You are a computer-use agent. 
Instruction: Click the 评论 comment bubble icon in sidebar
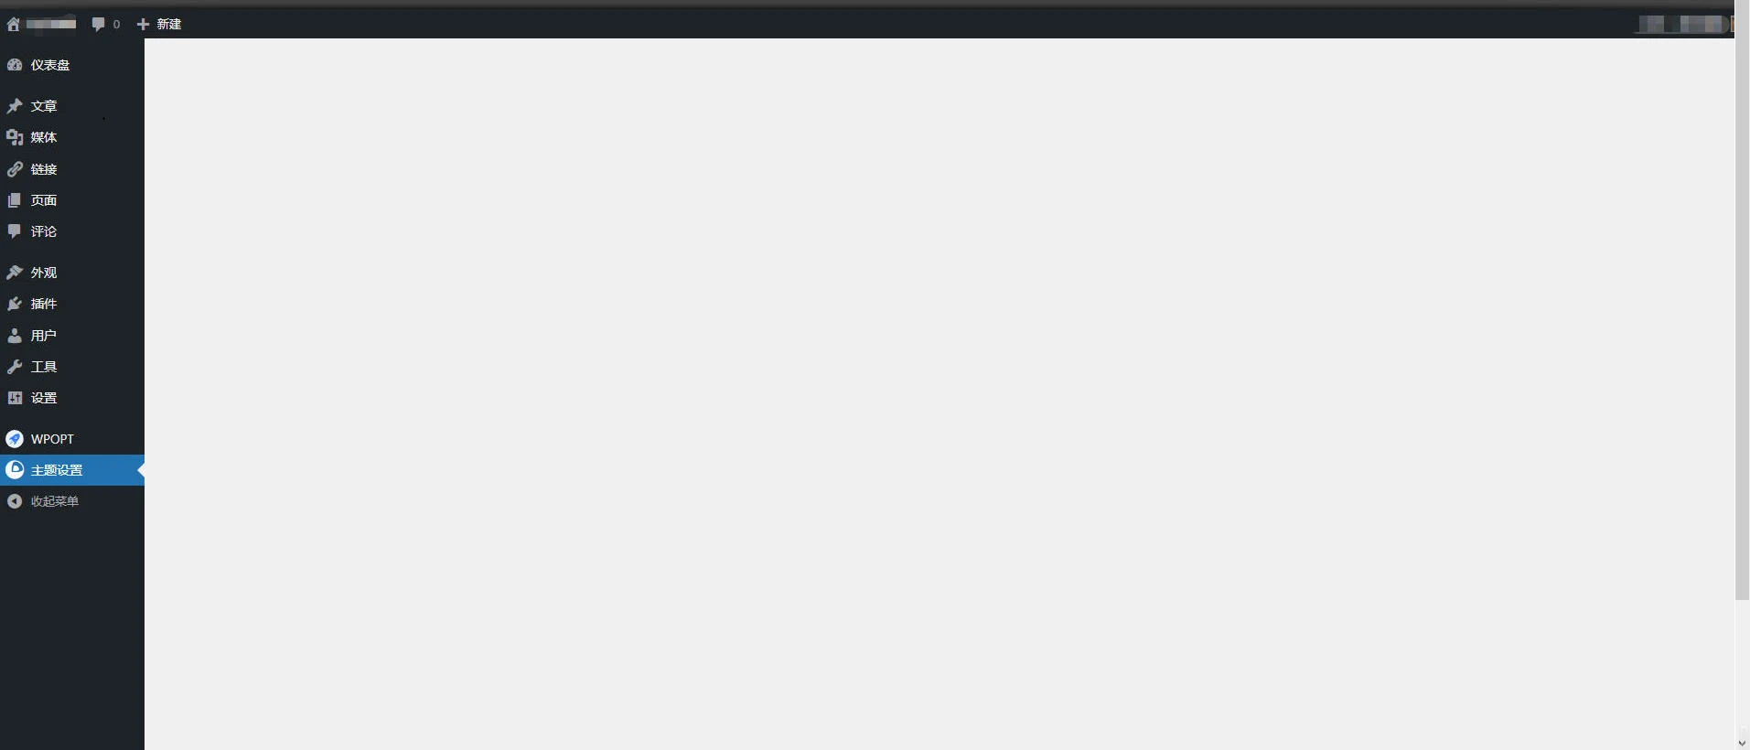[x=15, y=231]
